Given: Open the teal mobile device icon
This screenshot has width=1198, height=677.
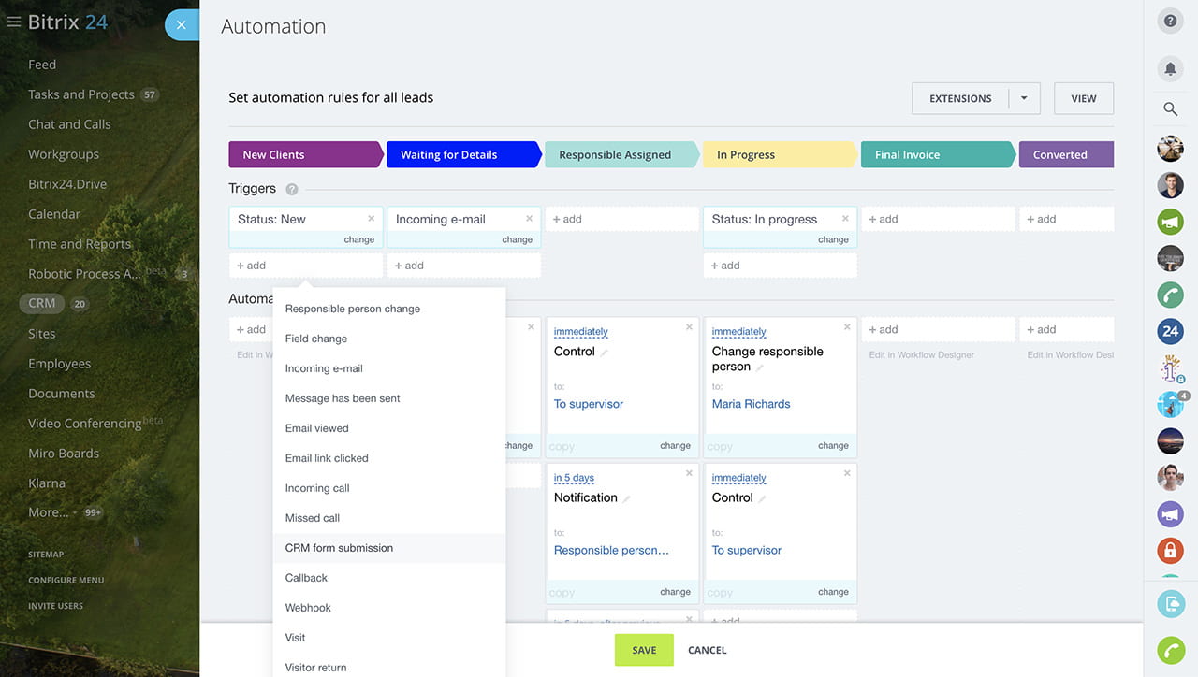Looking at the screenshot, I should (1170, 603).
